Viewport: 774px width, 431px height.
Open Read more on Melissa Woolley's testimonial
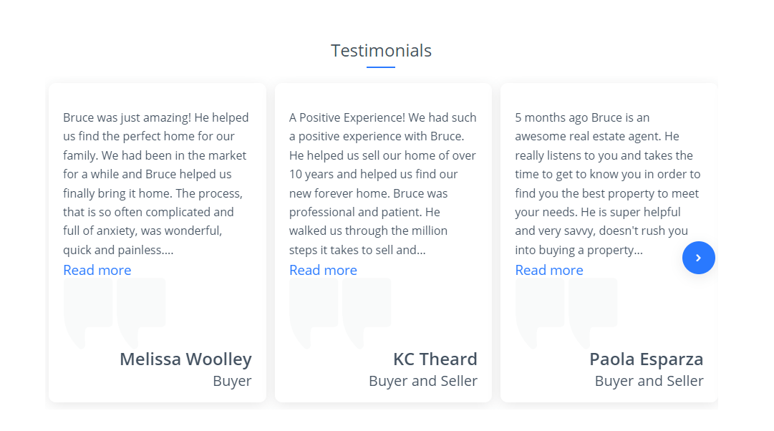(x=97, y=270)
